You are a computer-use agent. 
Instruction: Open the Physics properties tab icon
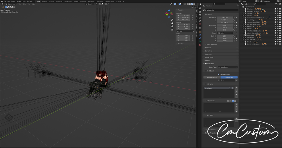point(200,35)
